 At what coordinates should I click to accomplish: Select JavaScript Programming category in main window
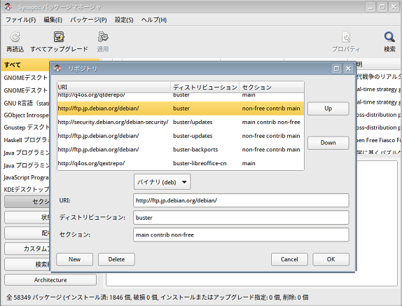click(x=25, y=177)
